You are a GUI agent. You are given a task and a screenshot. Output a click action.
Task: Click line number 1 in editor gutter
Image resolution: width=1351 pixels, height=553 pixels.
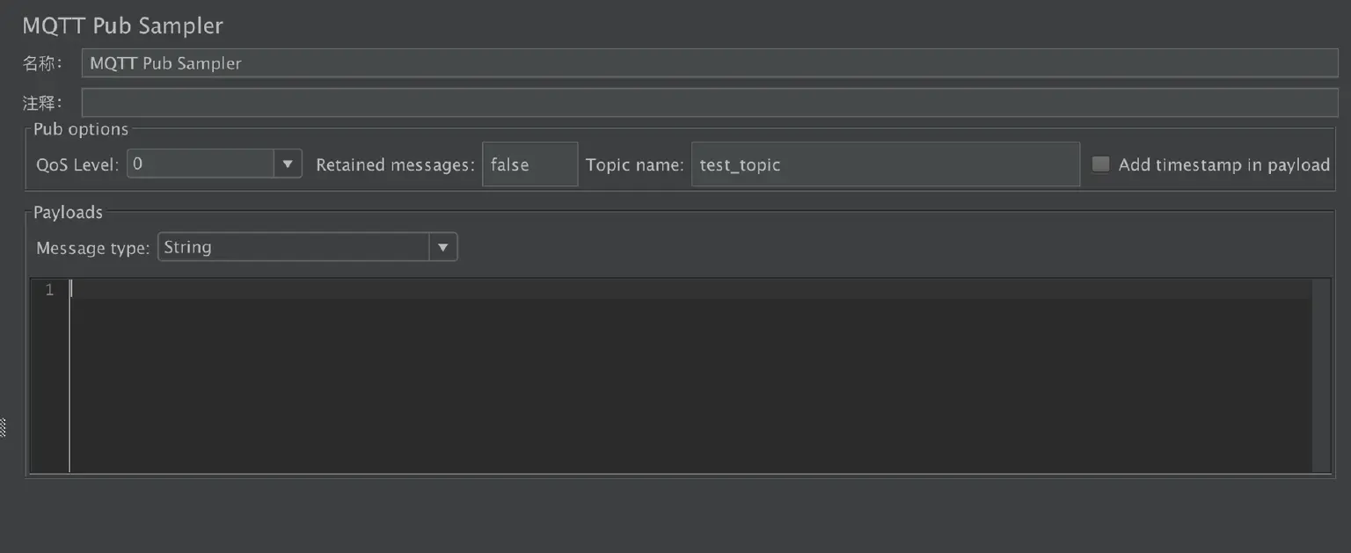[x=48, y=288]
